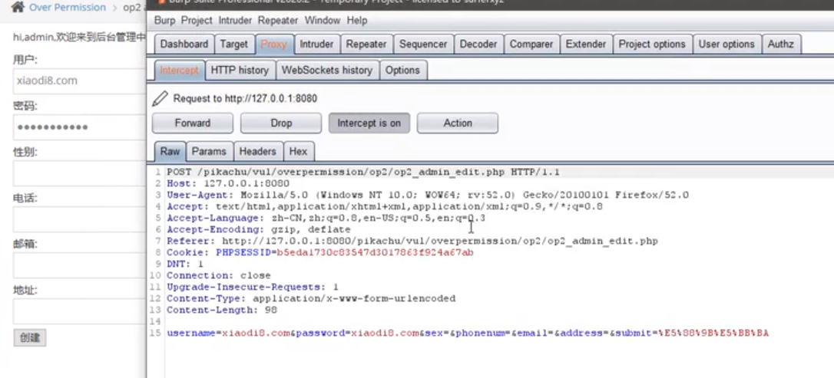Click the Referer header line

[x=412, y=242]
